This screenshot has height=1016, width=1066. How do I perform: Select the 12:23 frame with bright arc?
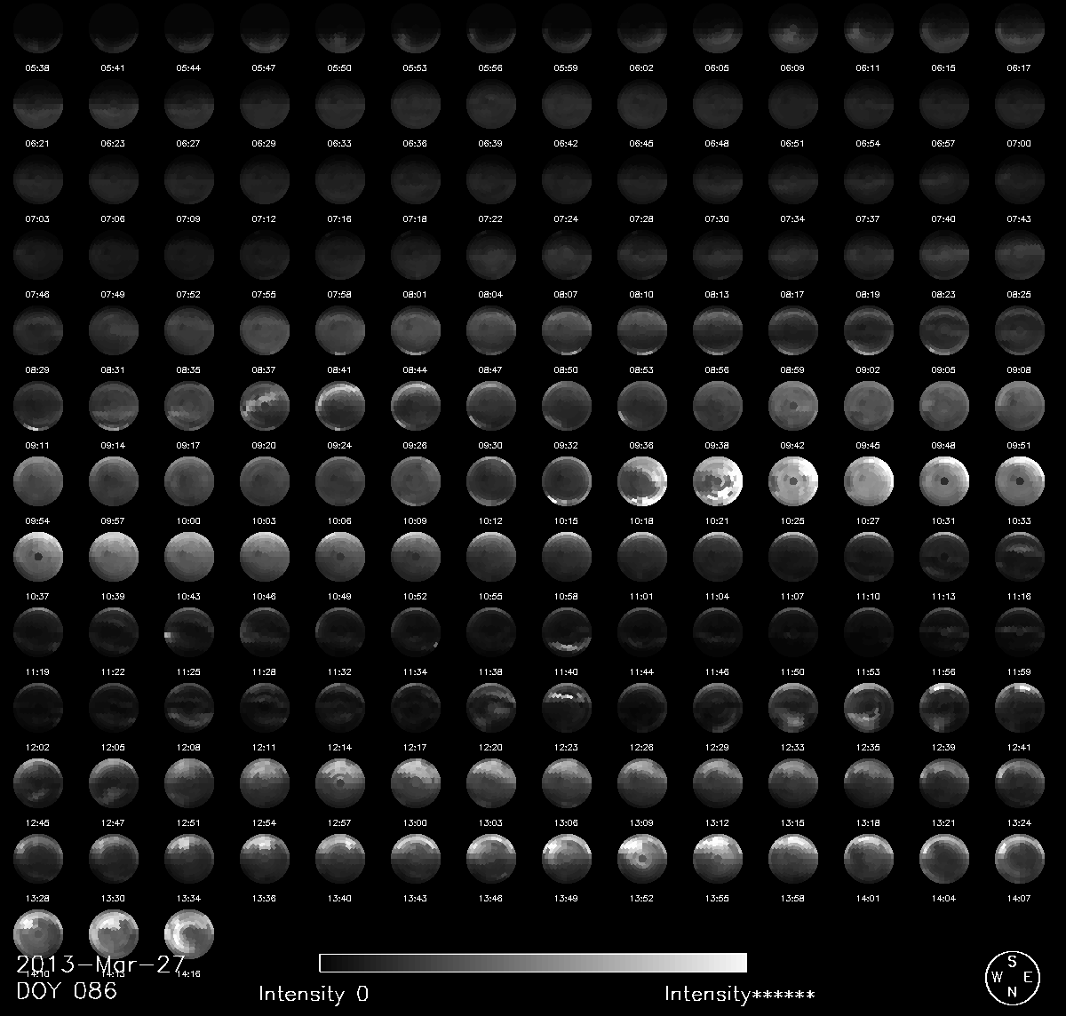click(567, 710)
